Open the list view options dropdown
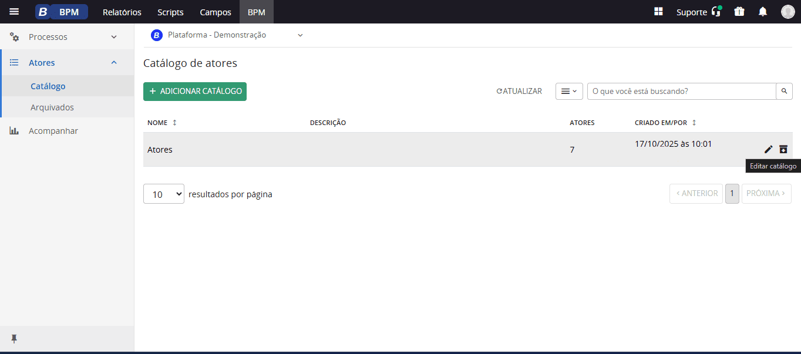Viewport: 801px width, 354px height. pyautogui.click(x=569, y=91)
